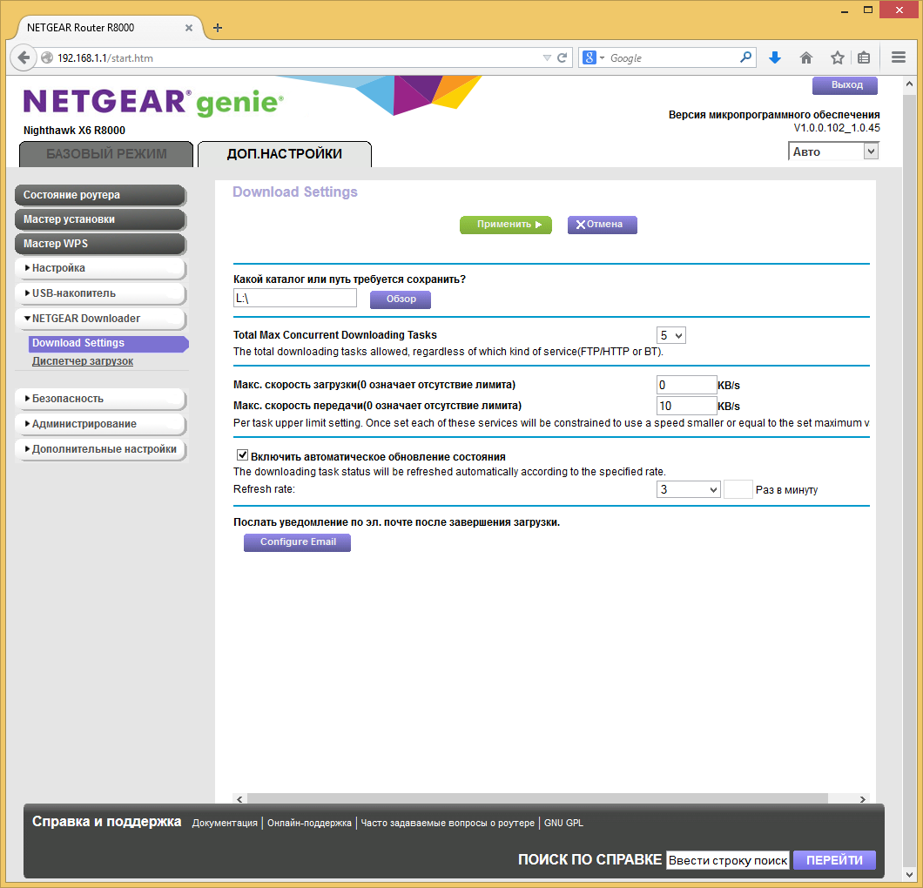The width and height of the screenshot is (923, 888).
Task: Select Download Settings menu item
Action: [108, 343]
